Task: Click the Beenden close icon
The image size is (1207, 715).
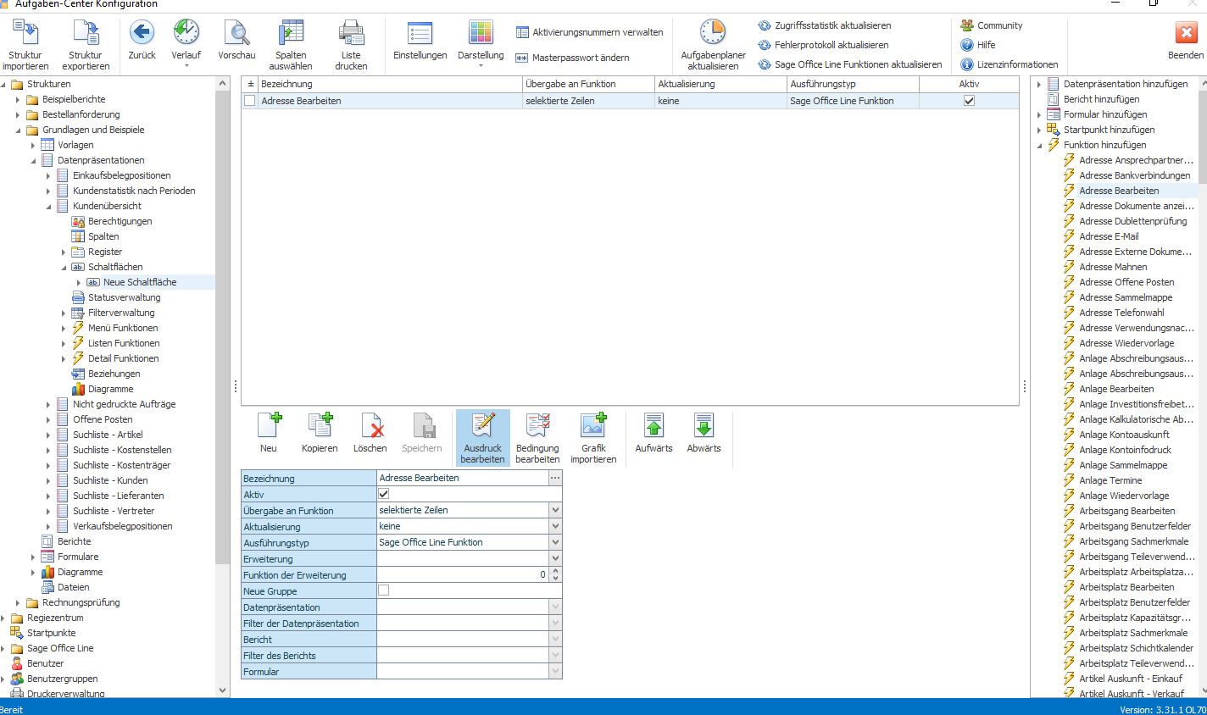Action: [x=1186, y=33]
